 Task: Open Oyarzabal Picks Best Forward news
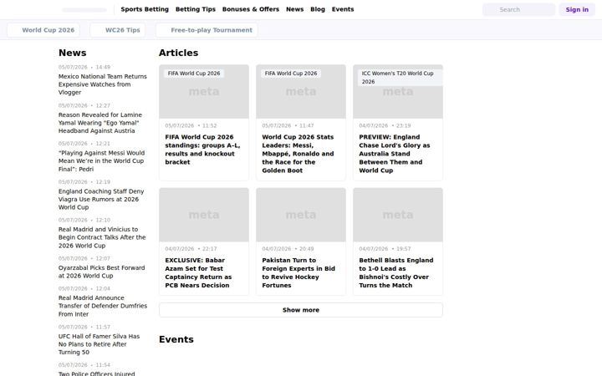(101, 272)
